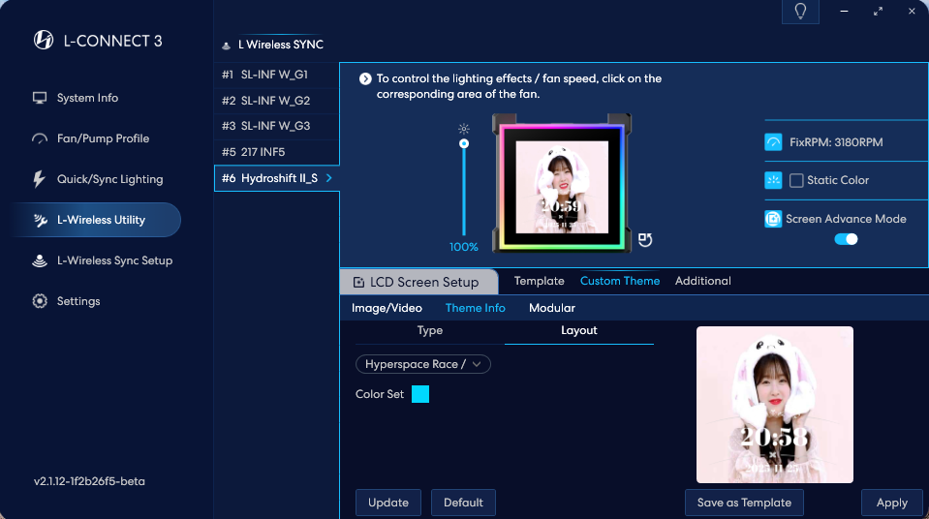This screenshot has width=929, height=519.
Task: Click the brightness sun icon above slider
Action: 464,128
